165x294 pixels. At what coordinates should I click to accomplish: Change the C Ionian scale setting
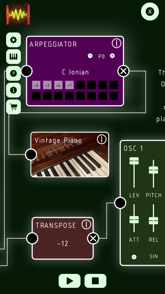[x=75, y=72]
